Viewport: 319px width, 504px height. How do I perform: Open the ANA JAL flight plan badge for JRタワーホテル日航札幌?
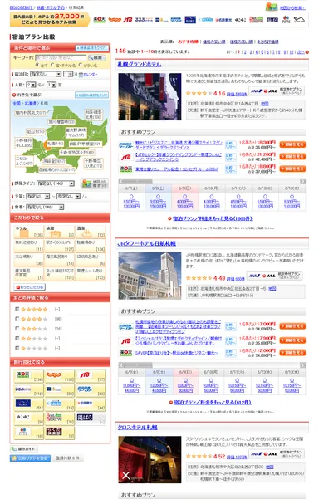point(275,276)
